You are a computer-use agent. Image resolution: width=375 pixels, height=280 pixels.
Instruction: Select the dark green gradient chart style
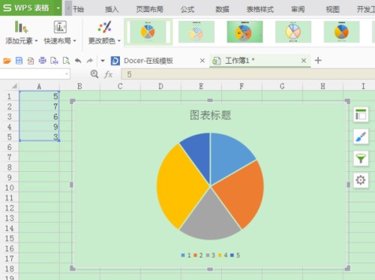pos(244,32)
